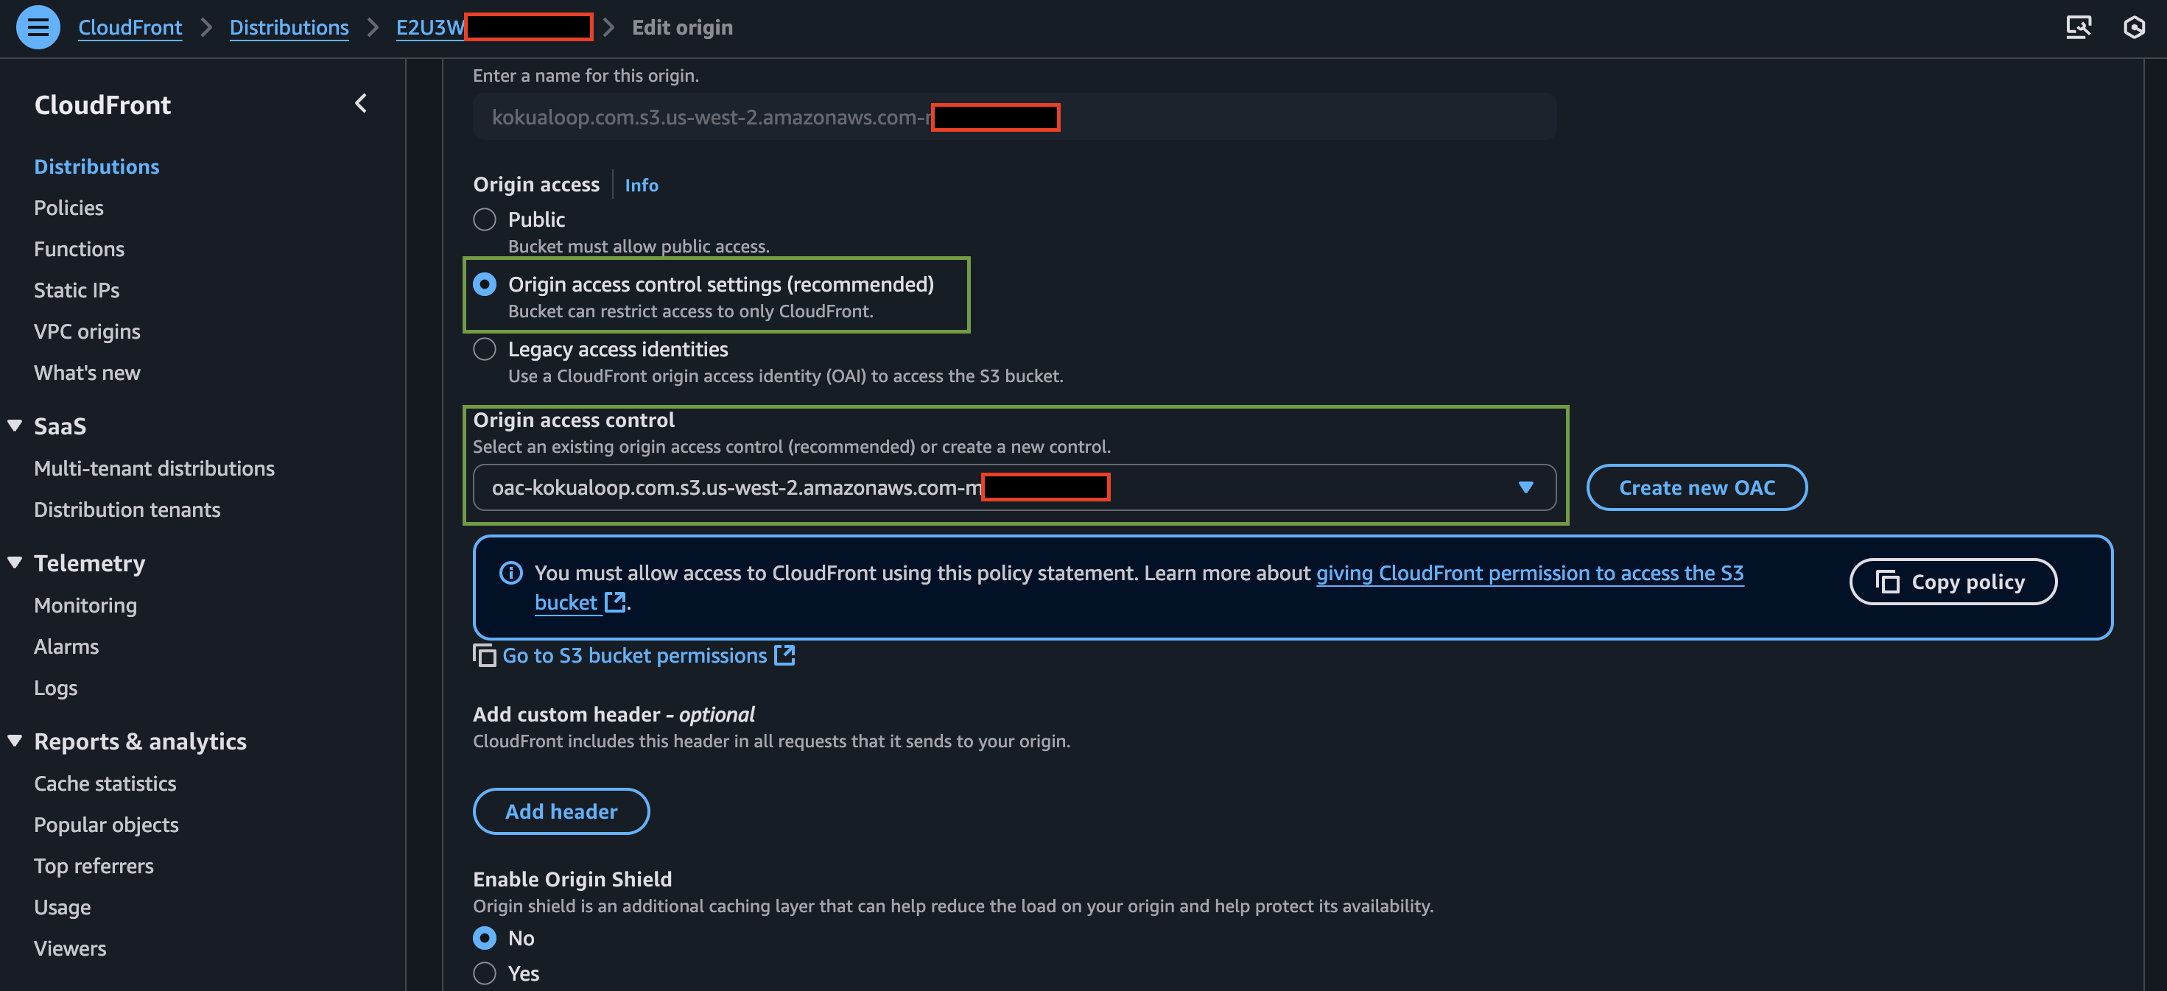Click the CloudShell icon in top bar
Screen dimensions: 2167x991
[2078, 28]
